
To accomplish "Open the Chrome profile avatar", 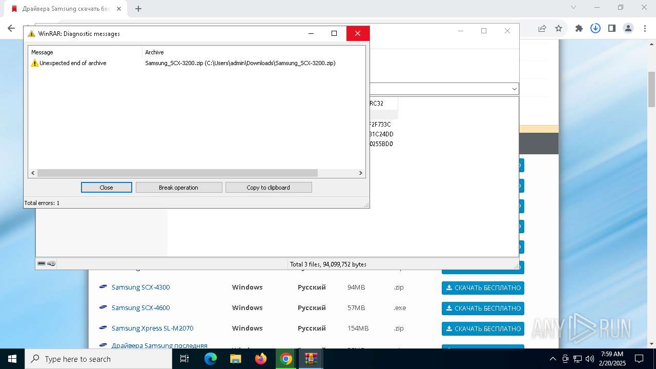I will click(628, 29).
